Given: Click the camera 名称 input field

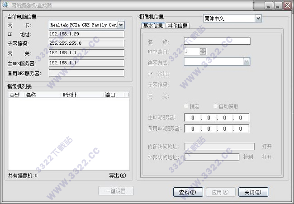Looking at the screenshot, I should pyautogui.click(x=217, y=41).
